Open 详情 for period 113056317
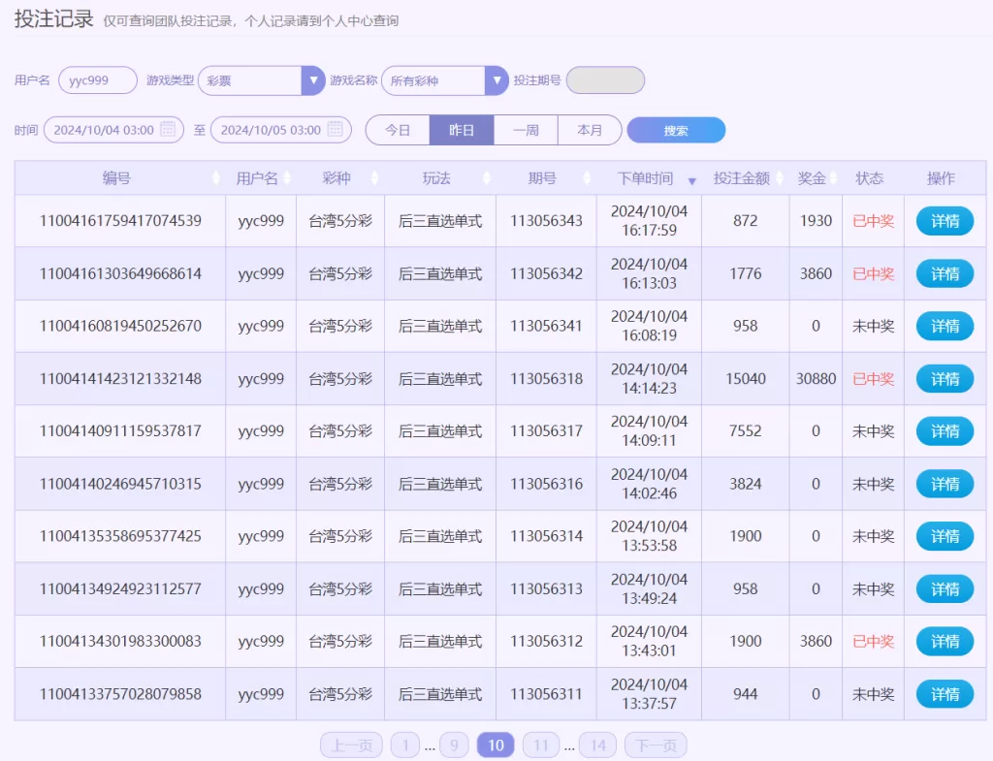 (945, 431)
